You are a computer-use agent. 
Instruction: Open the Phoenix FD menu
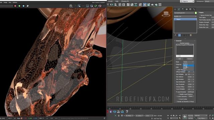pyautogui.click(x=125, y=1)
